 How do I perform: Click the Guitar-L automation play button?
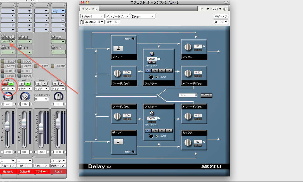[11, 84]
